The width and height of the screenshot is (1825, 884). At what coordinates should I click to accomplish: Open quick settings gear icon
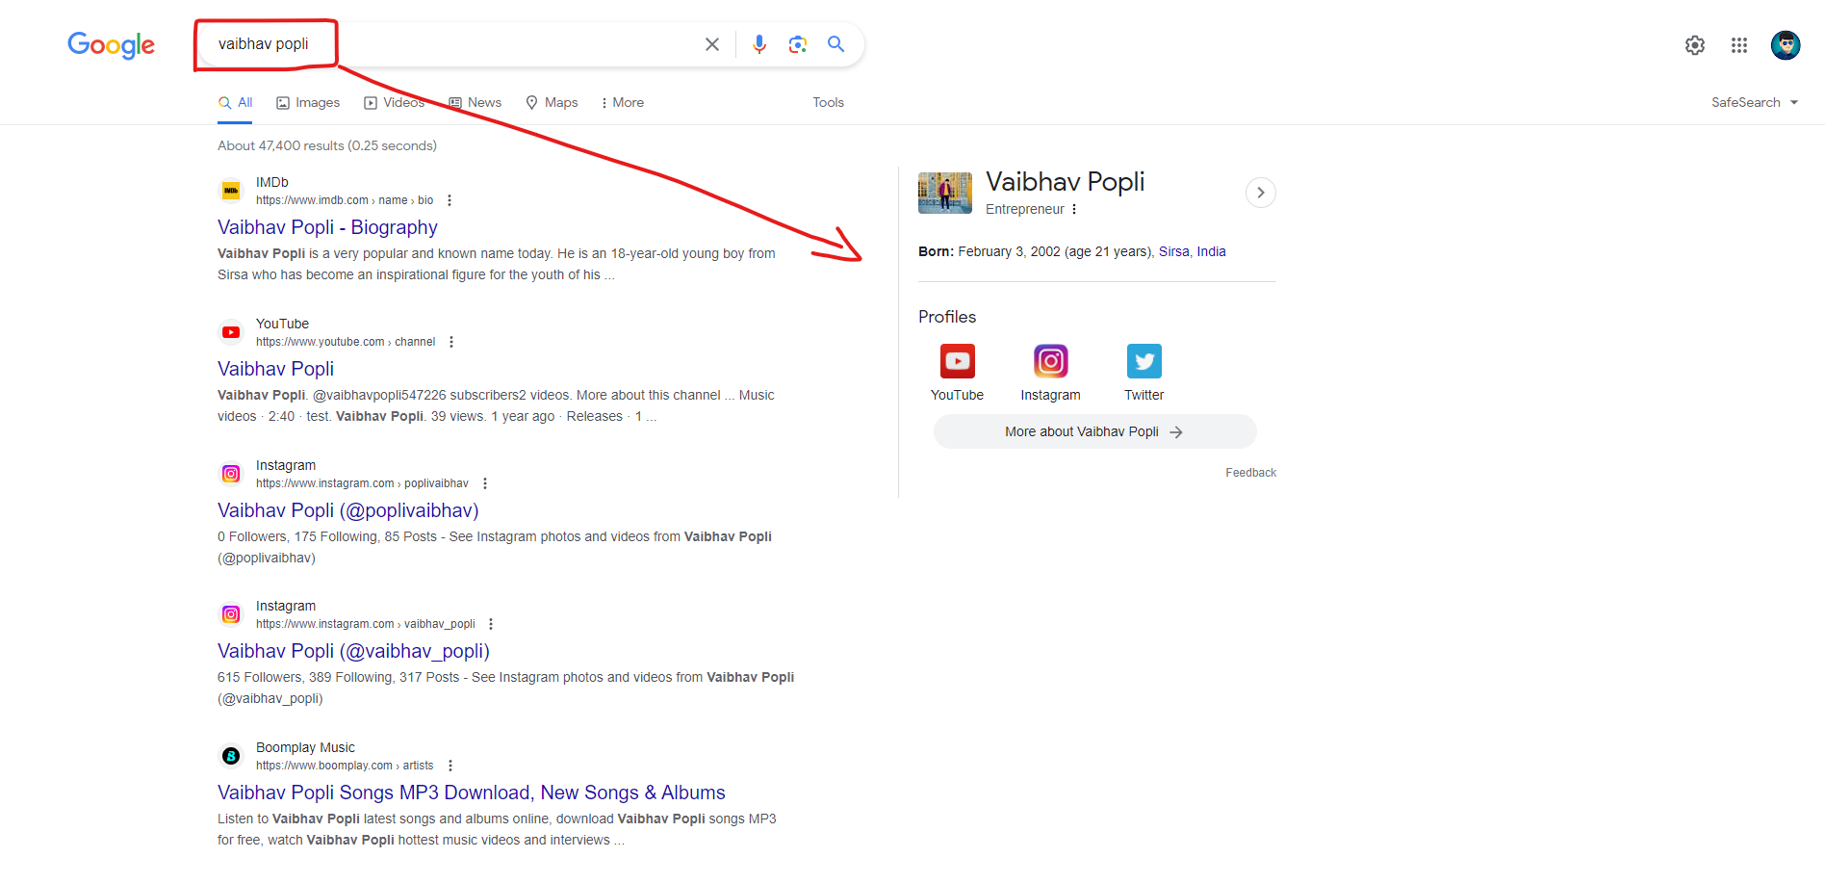[1695, 45]
